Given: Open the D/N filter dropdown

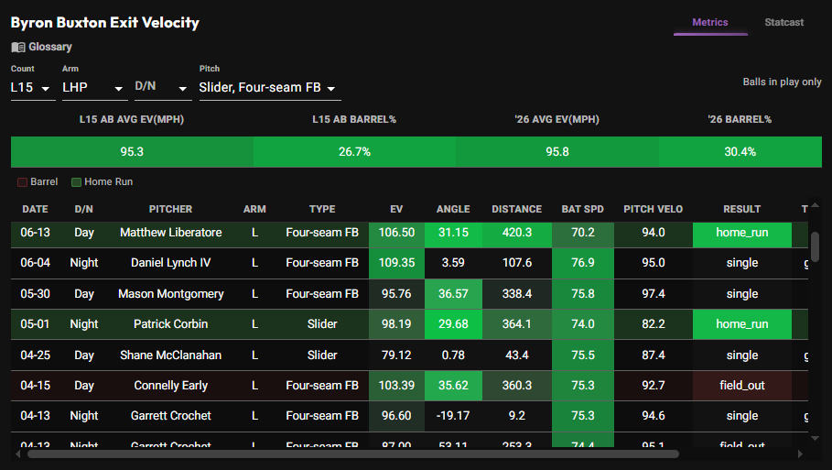Looking at the screenshot, I should click(163, 88).
